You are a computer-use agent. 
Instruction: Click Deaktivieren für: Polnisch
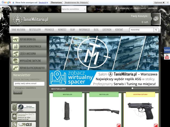(x=76, y=2)
